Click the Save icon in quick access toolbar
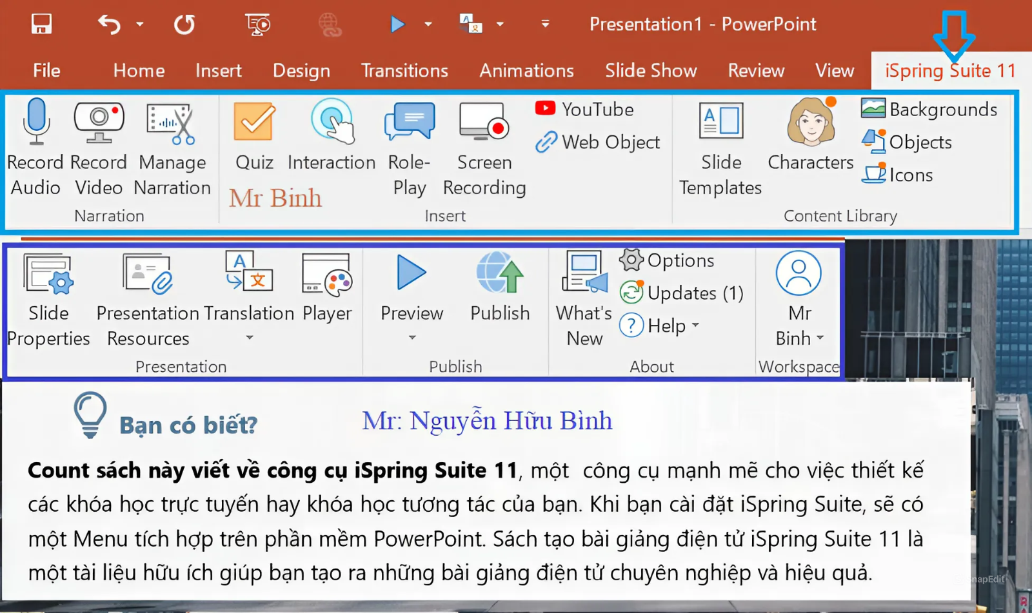Screen dimensions: 1032x613 coord(41,24)
